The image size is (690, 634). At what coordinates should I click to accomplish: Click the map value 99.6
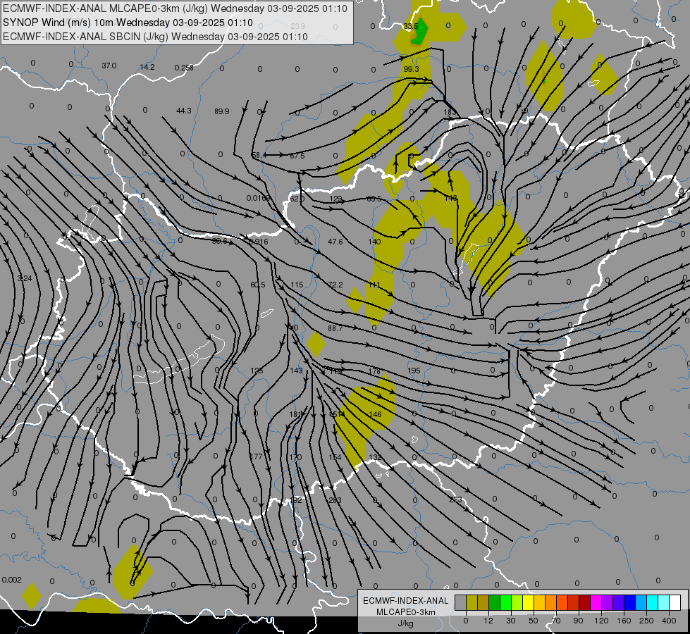pyautogui.click(x=219, y=241)
